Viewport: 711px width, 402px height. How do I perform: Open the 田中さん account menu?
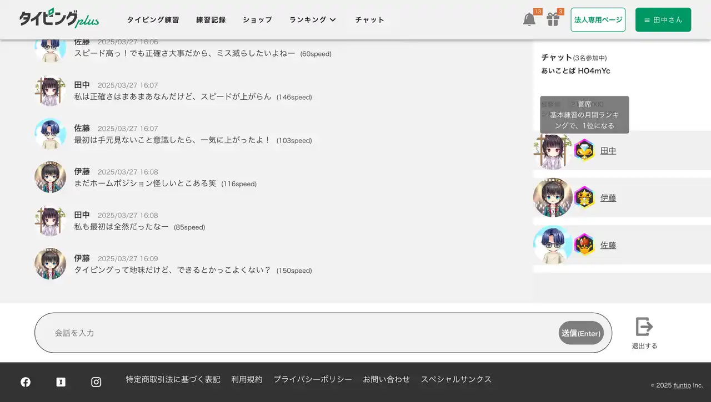tap(663, 19)
